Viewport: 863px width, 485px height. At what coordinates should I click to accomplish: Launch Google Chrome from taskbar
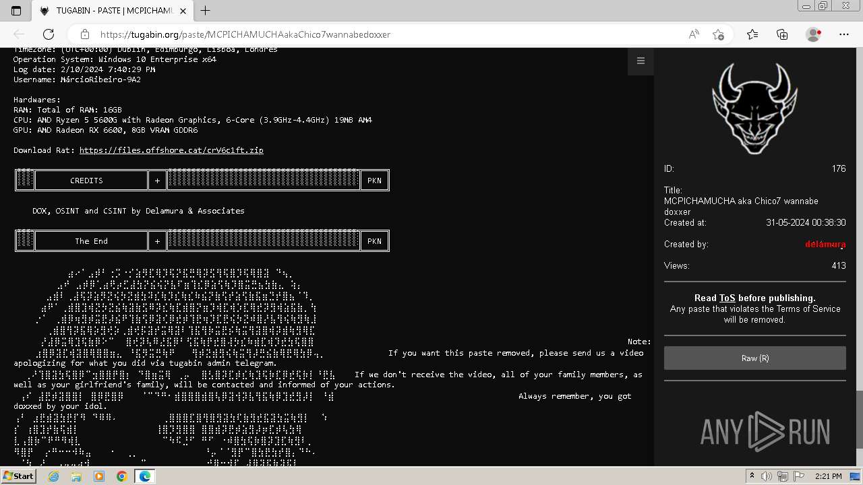122,476
